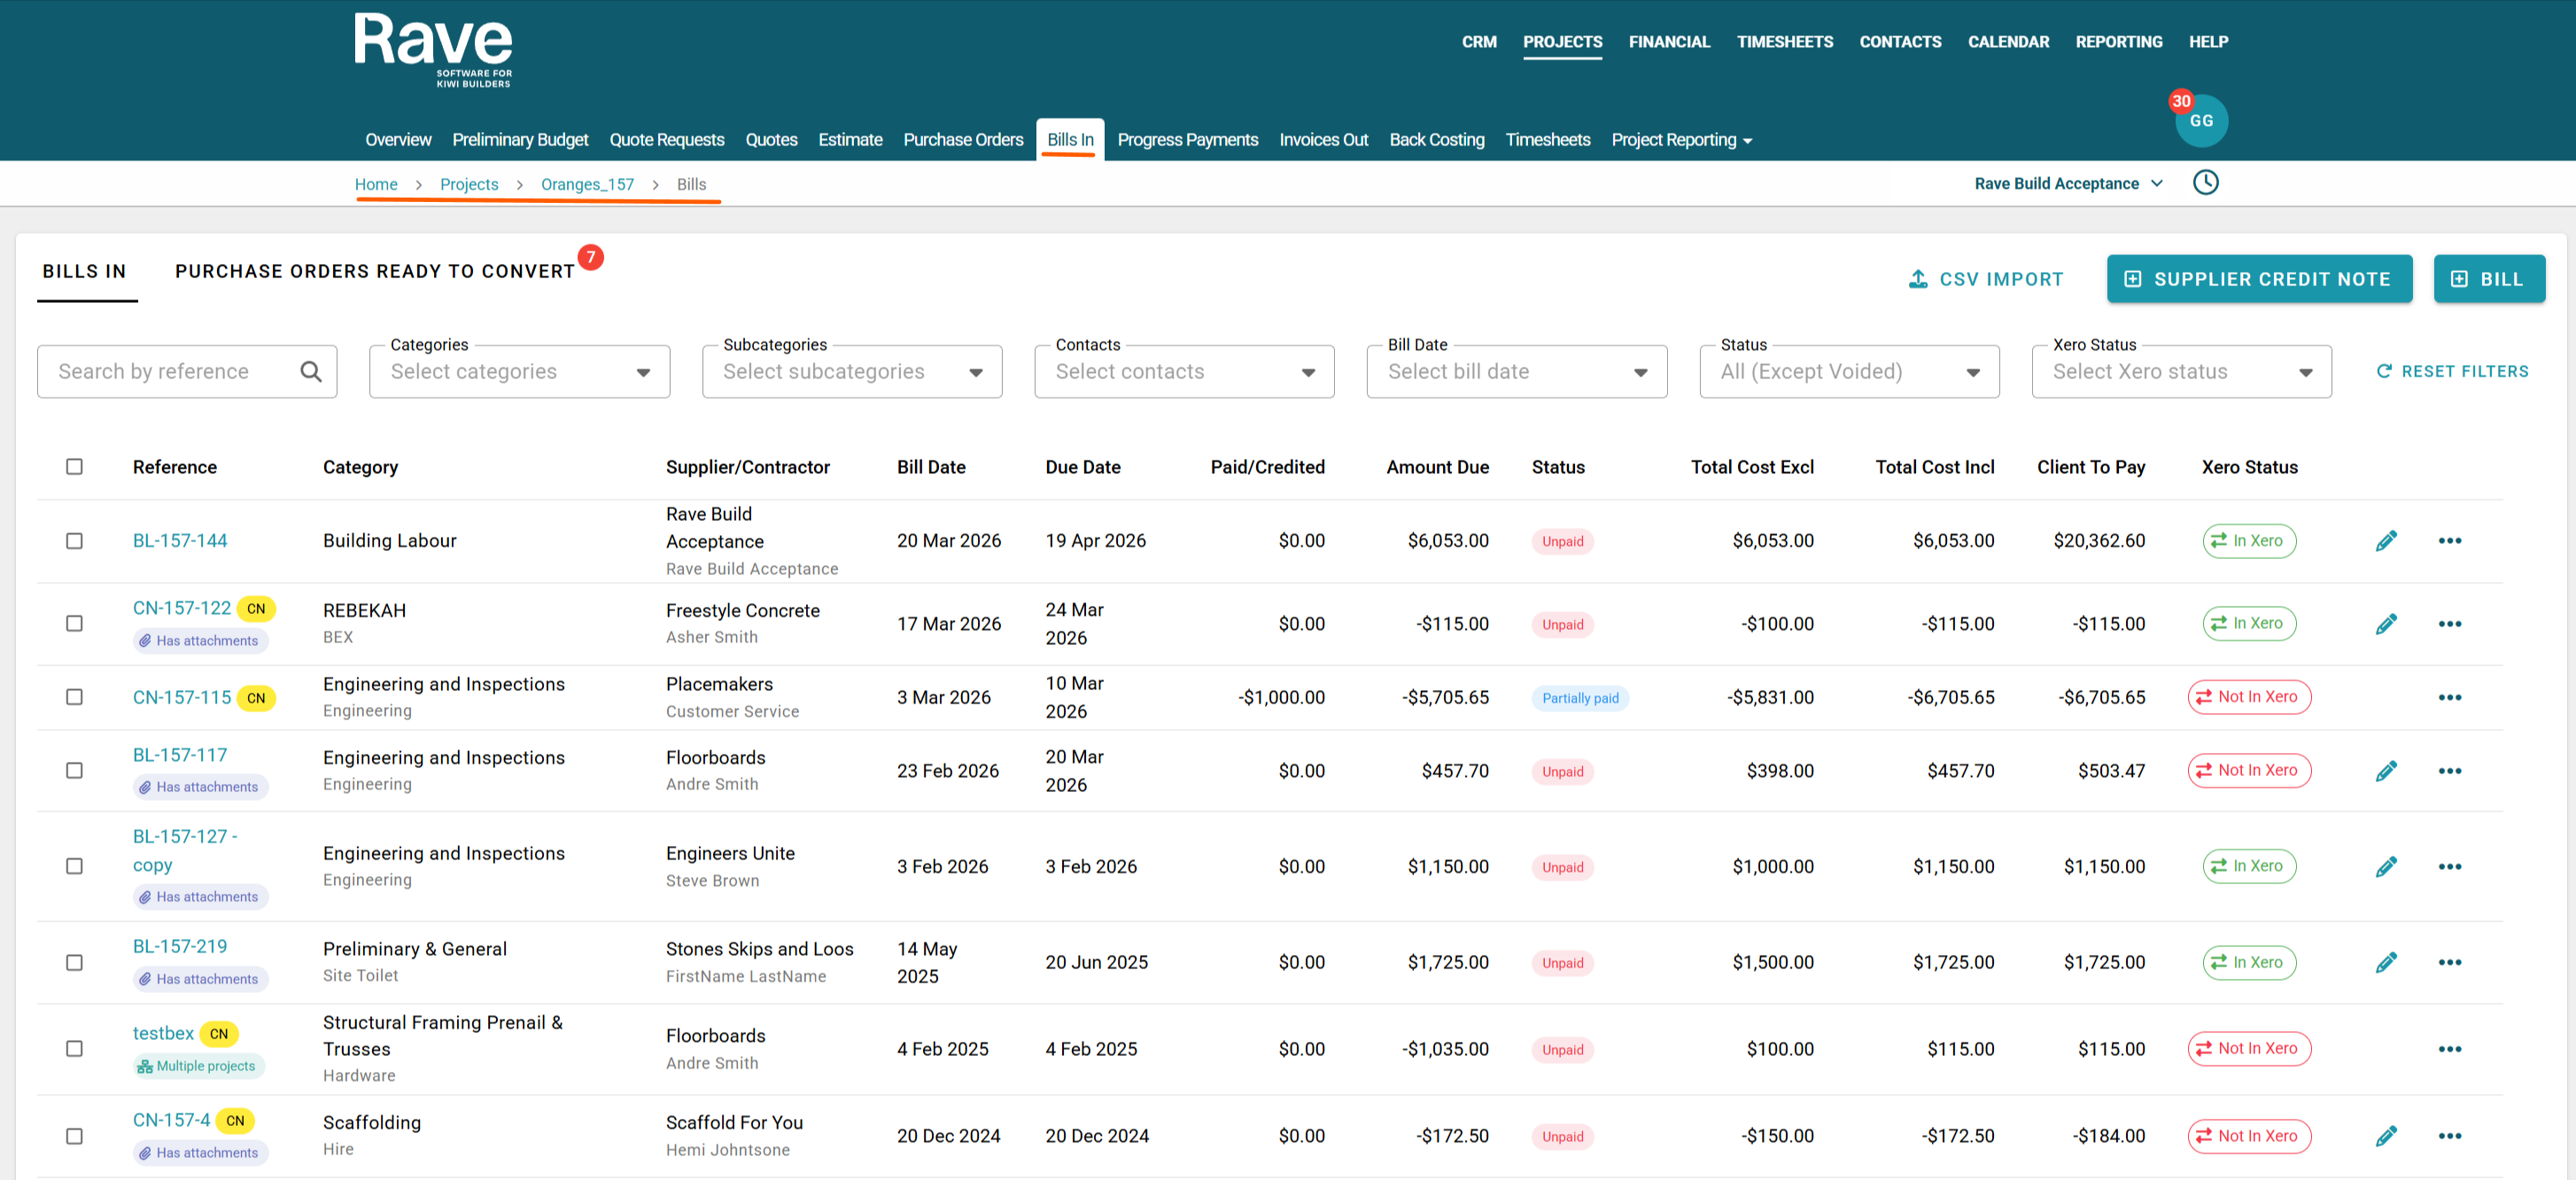Image resolution: width=2576 pixels, height=1180 pixels.
Task: Open the BL-157-144 reference link
Action: pos(180,541)
